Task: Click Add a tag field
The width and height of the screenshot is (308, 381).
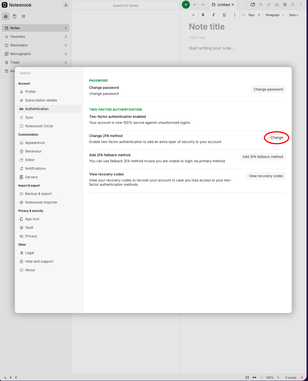Action: tap(197, 38)
